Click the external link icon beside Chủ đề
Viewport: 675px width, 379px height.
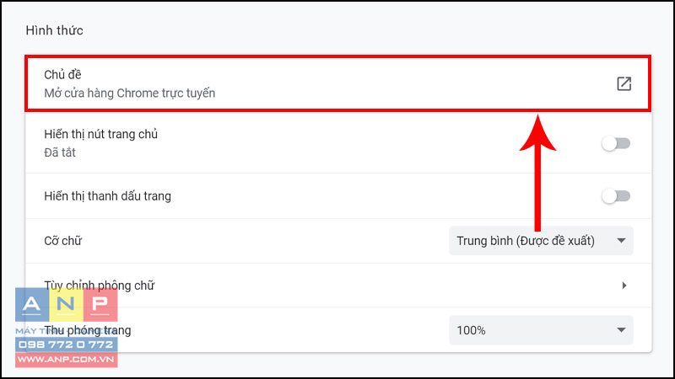coord(624,83)
